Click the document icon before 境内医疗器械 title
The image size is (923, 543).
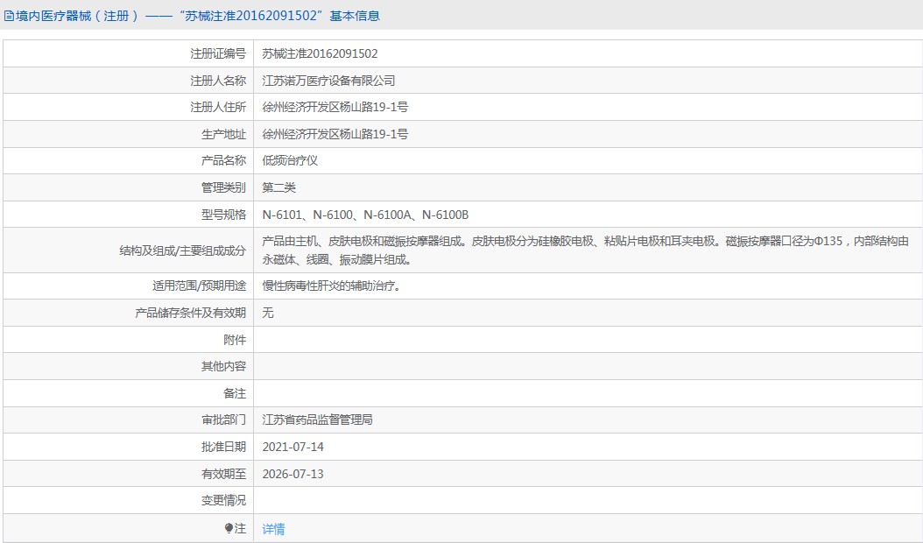tap(9, 16)
